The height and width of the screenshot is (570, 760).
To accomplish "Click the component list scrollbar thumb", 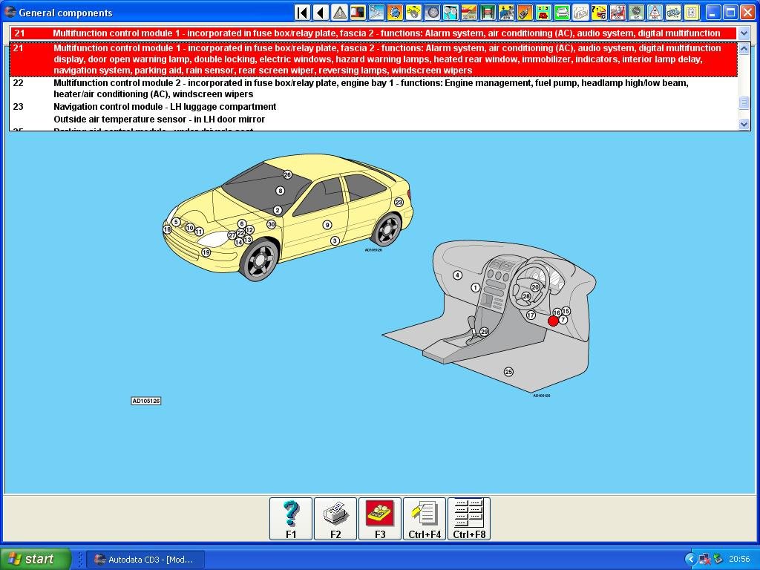I will (x=744, y=102).
